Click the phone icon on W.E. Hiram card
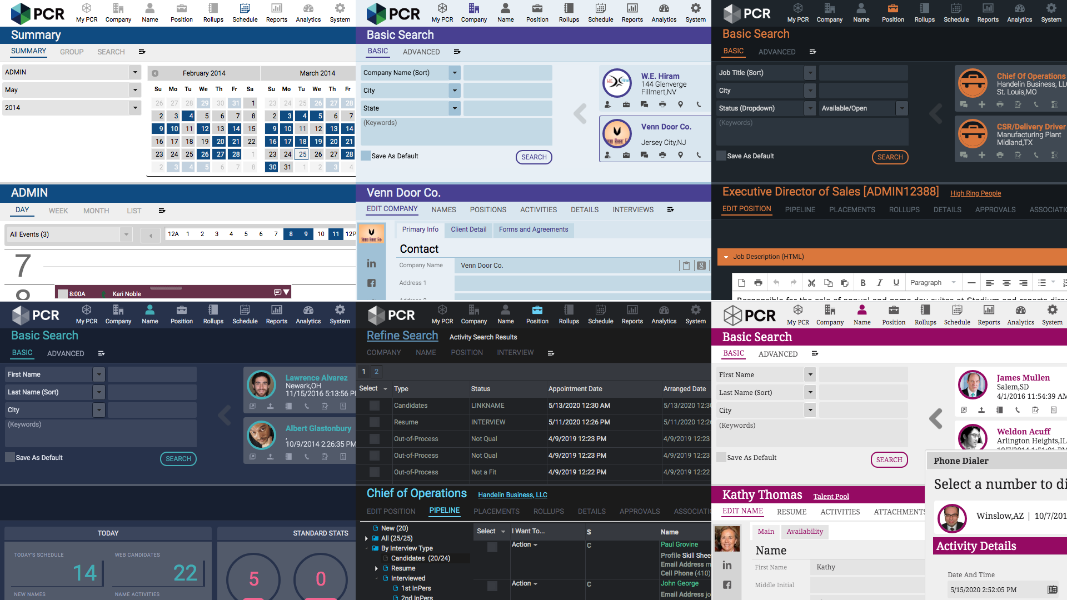 [699, 104]
